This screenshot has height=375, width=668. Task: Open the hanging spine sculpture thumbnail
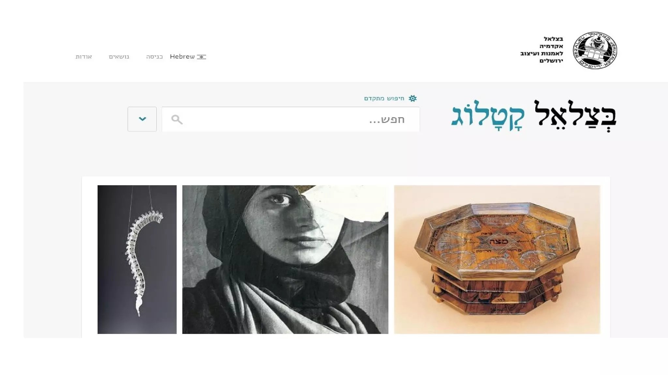click(x=137, y=259)
